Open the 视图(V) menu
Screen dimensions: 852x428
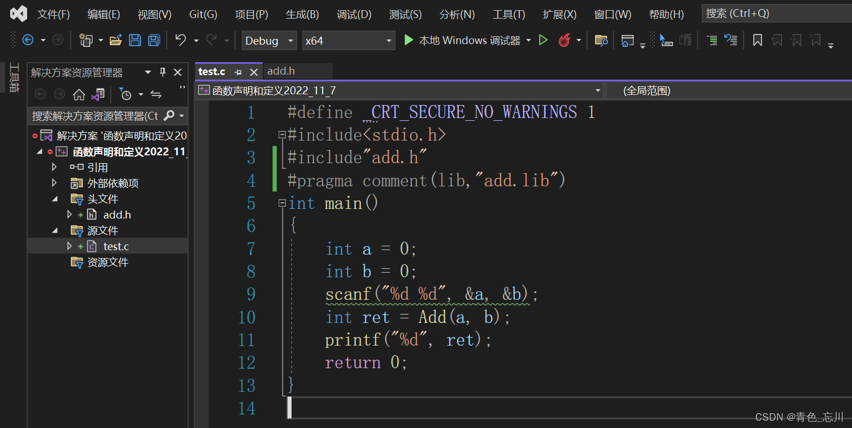point(155,14)
